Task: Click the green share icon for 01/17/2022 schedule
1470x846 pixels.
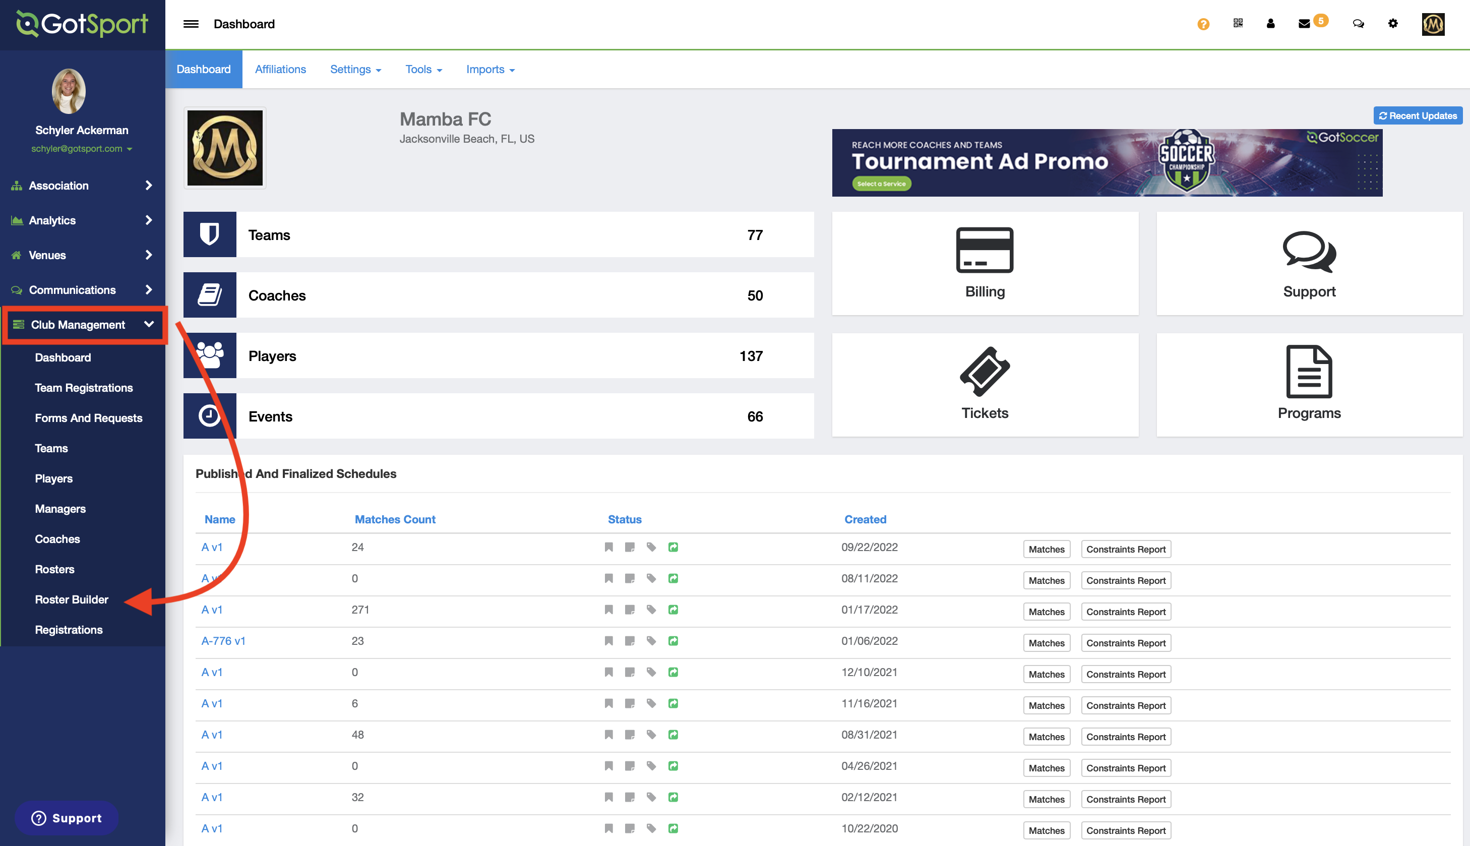Action: tap(672, 610)
